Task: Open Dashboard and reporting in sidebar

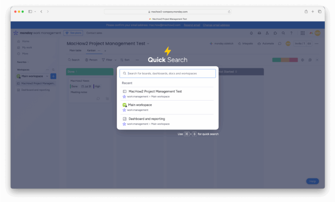Action: click(36, 90)
